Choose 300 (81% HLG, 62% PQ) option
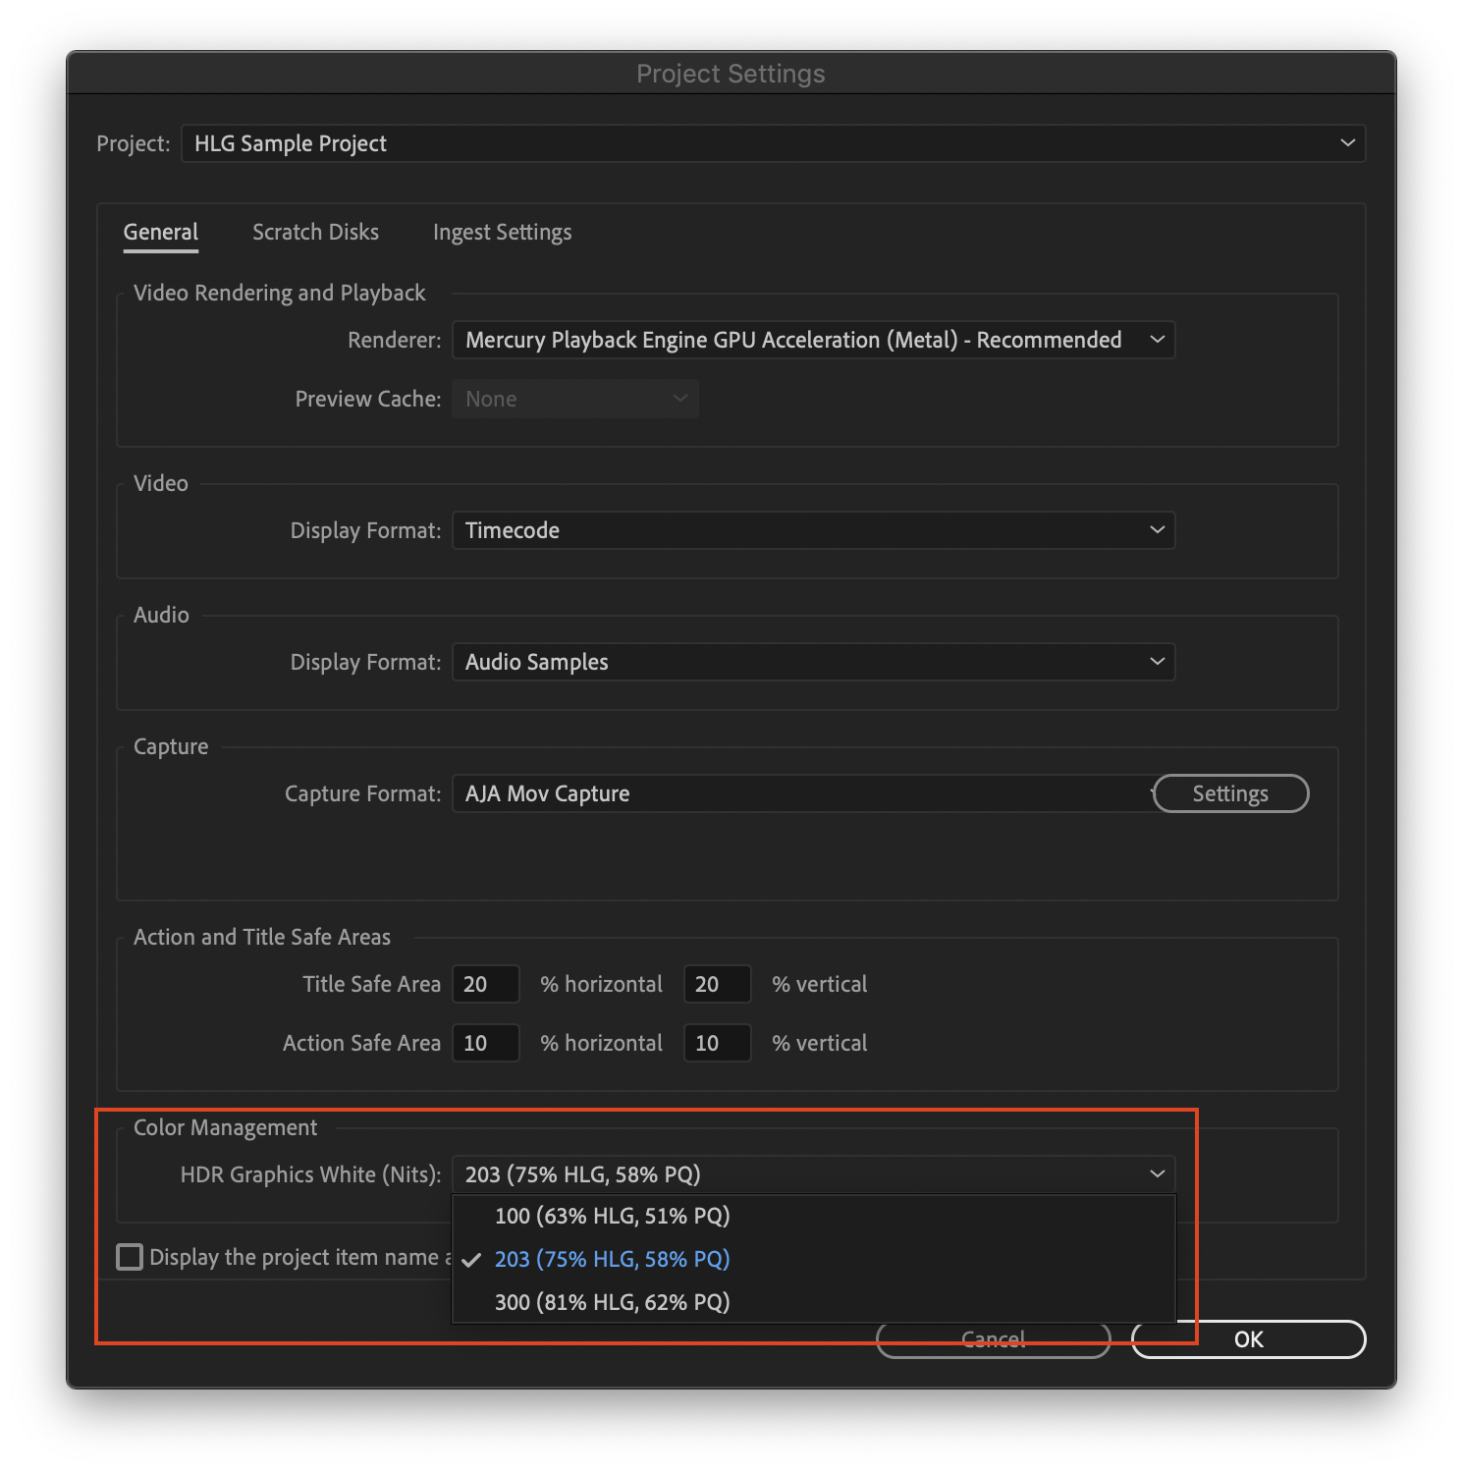Image resolution: width=1463 pixels, height=1471 pixels. coord(612,1302)
